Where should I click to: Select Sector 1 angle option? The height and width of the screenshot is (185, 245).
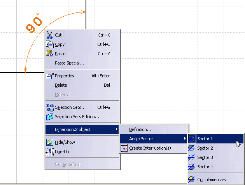click(216, 139)
